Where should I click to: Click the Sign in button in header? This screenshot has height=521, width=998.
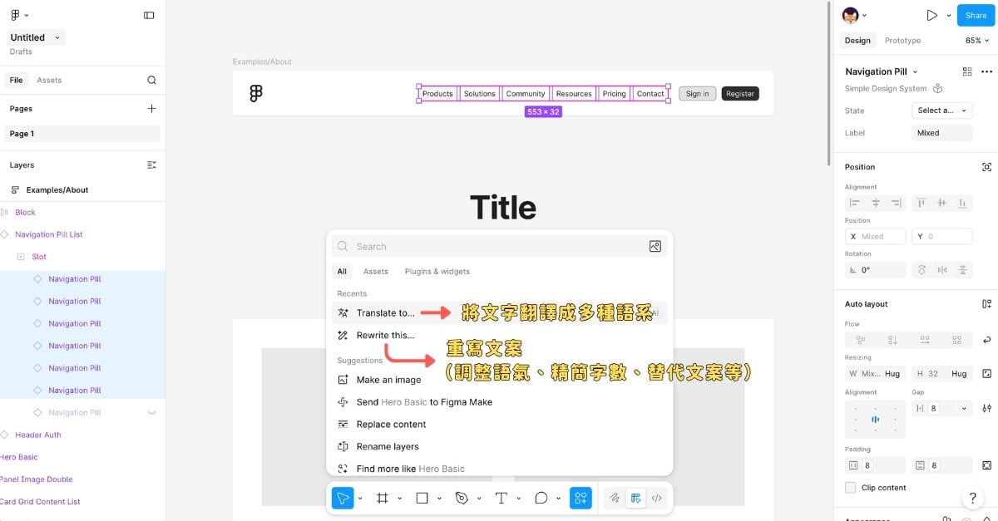(x=697, y=94)
